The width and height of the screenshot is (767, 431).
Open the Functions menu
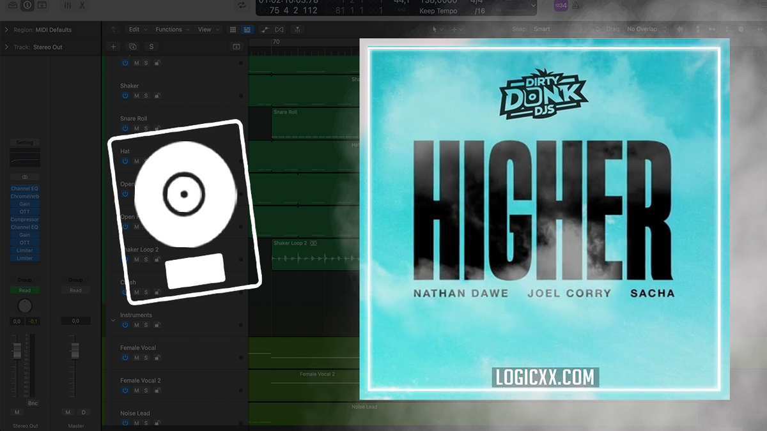tap(169, 29)
